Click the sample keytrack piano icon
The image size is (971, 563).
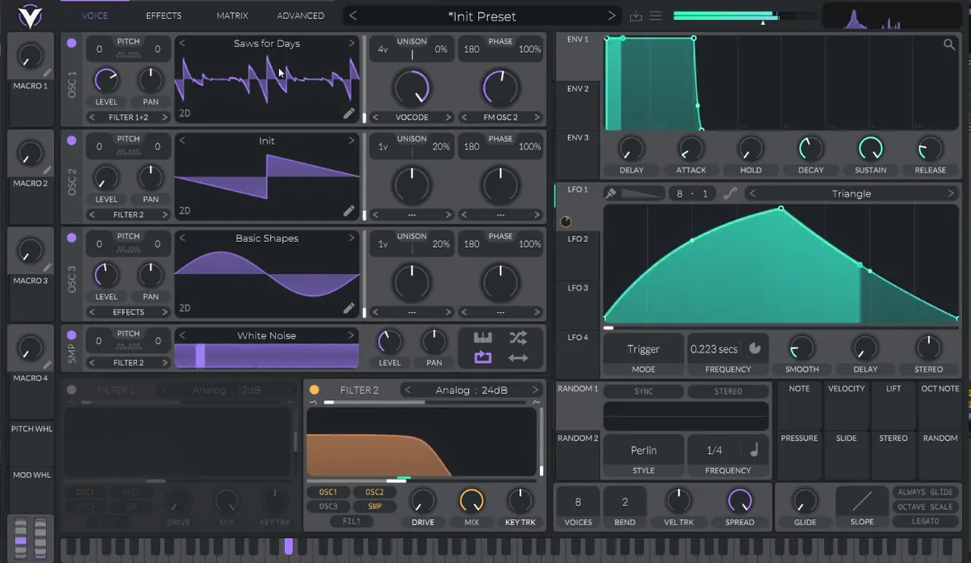tap(483, 338)
